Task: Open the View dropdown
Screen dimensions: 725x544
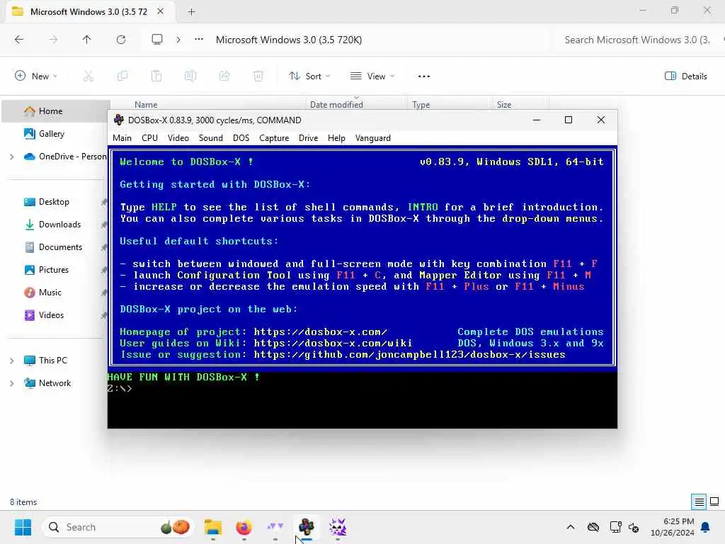Action: 372,76
